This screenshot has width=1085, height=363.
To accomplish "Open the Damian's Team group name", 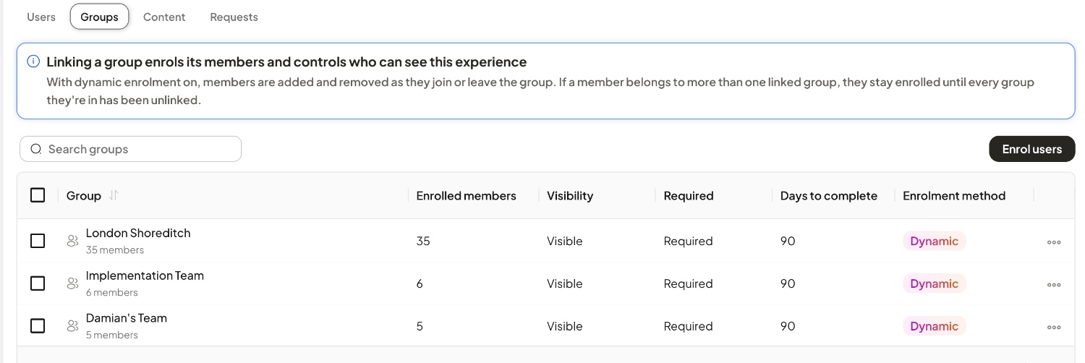I will click(127, 318).
